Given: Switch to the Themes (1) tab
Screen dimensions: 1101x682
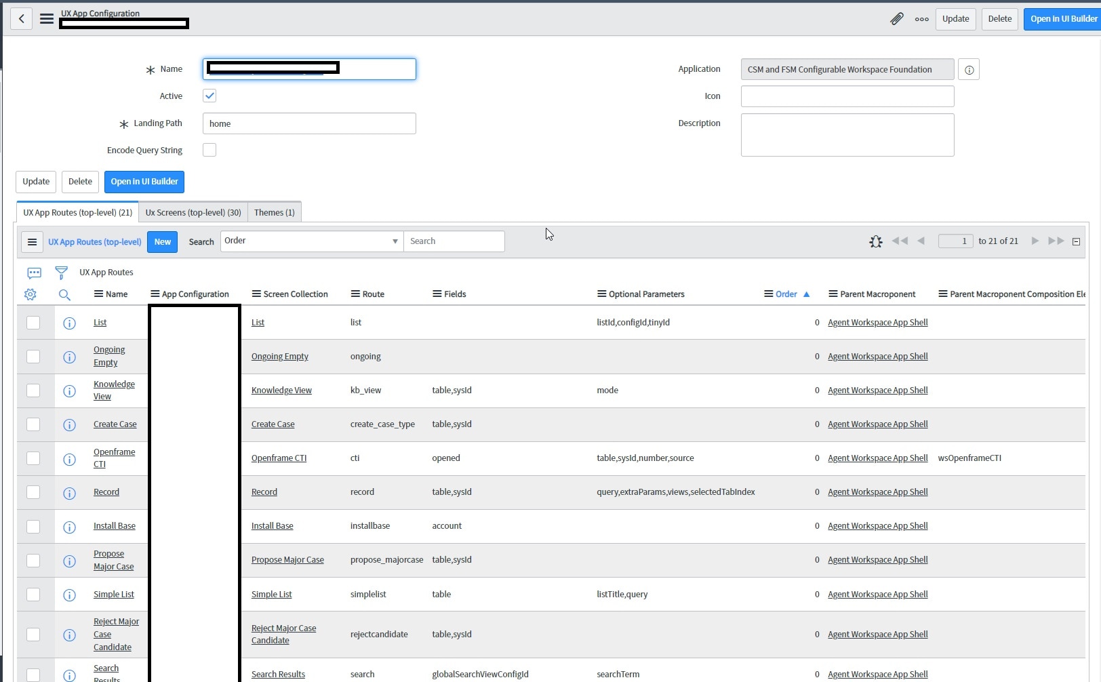Looking at the screenshot, I should (274, 213).
